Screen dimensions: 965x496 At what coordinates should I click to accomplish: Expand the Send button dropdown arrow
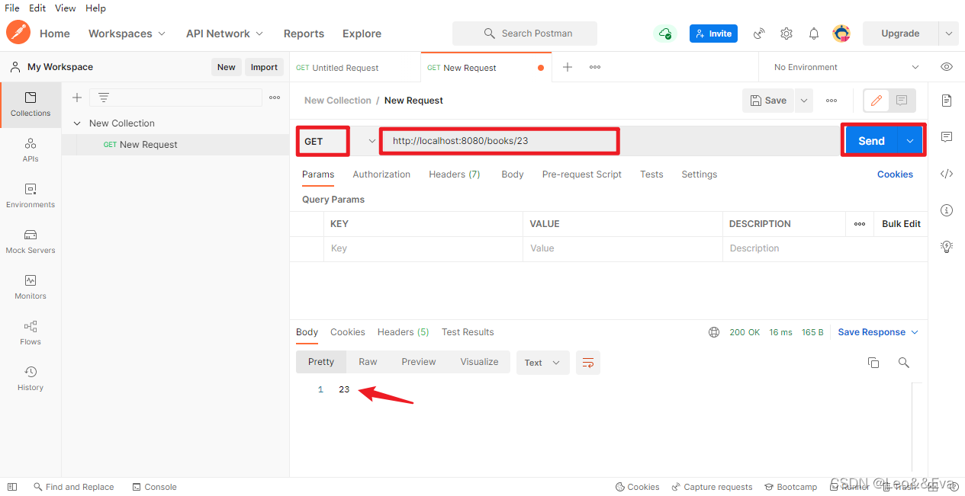click(x=910, y=141)
